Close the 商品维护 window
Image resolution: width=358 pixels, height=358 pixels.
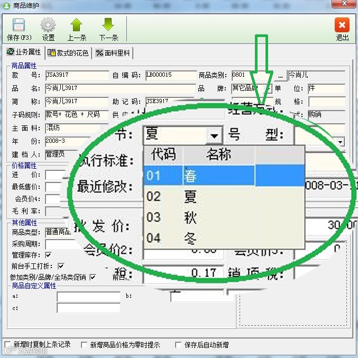(x=345, y=3)
